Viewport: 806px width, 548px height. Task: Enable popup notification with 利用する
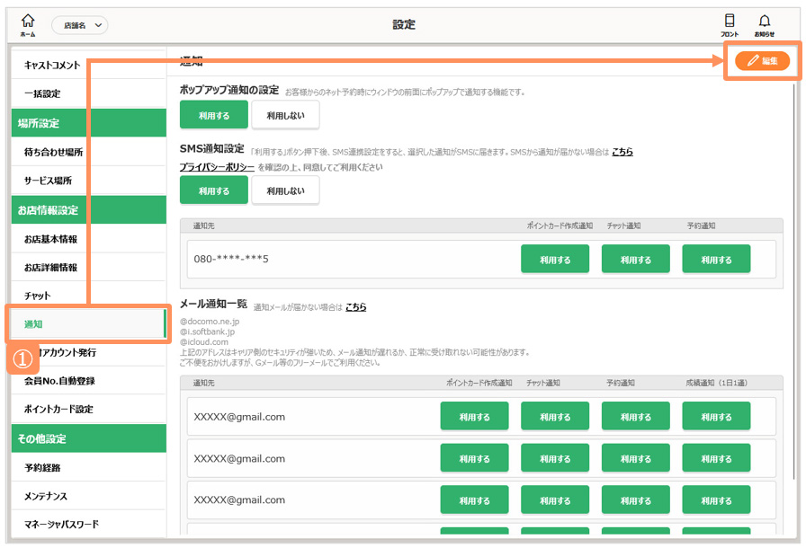[213, 115]
